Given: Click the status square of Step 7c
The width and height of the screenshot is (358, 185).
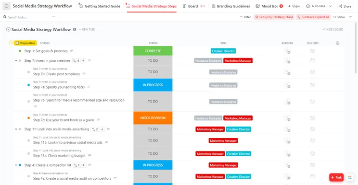Looking at the screenshot, I should click(28, 118).
